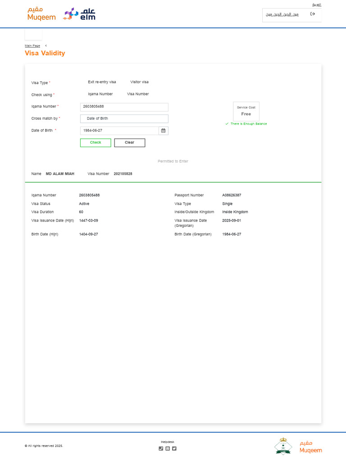This screenshot has width=346, height=461.
Task: Select visa number 202105828
Action: [123, 174]
